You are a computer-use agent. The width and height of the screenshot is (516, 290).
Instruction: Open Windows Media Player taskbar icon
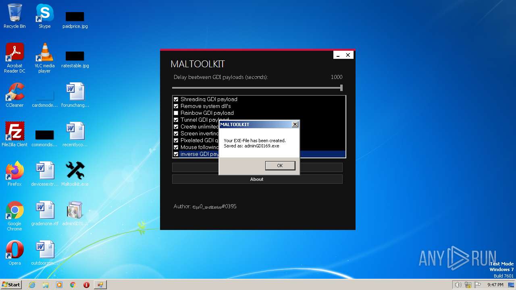pyautogui.click(x=59, y=285)
